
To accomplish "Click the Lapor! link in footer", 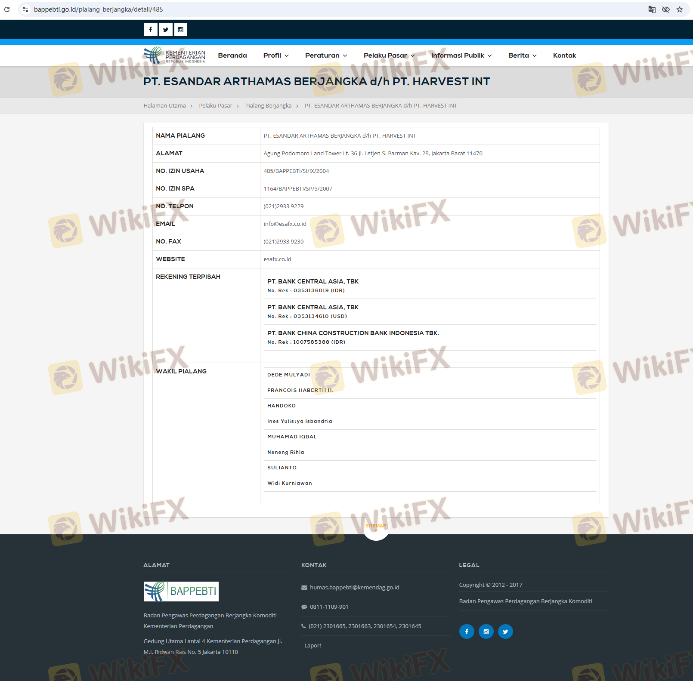I will (312, 645).
